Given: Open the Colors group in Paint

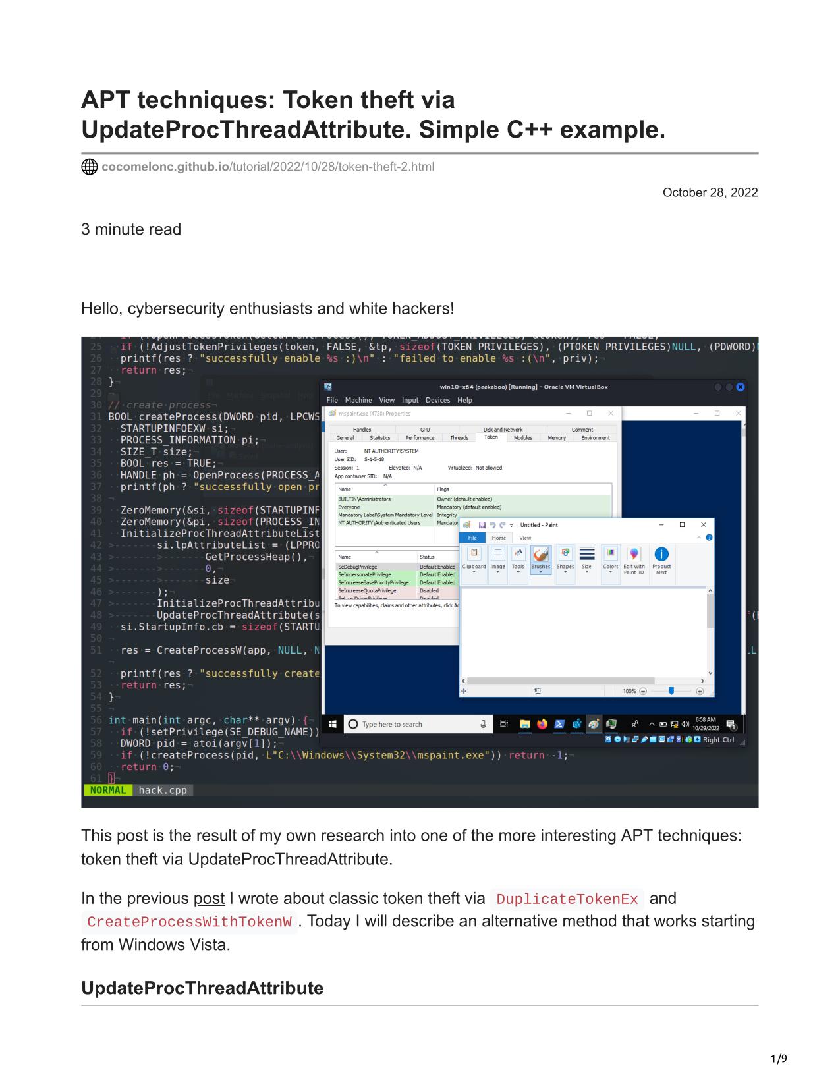Looking at the screenshot, I should 611,560.
